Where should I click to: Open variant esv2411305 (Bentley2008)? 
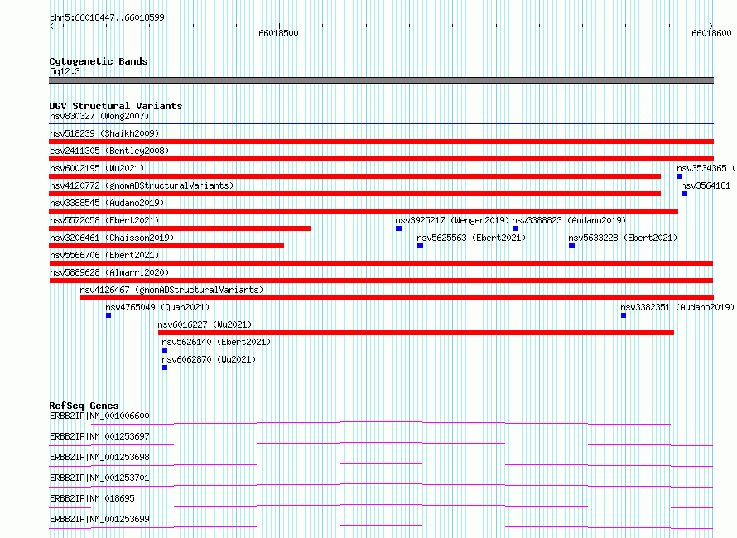pos(109,151)
